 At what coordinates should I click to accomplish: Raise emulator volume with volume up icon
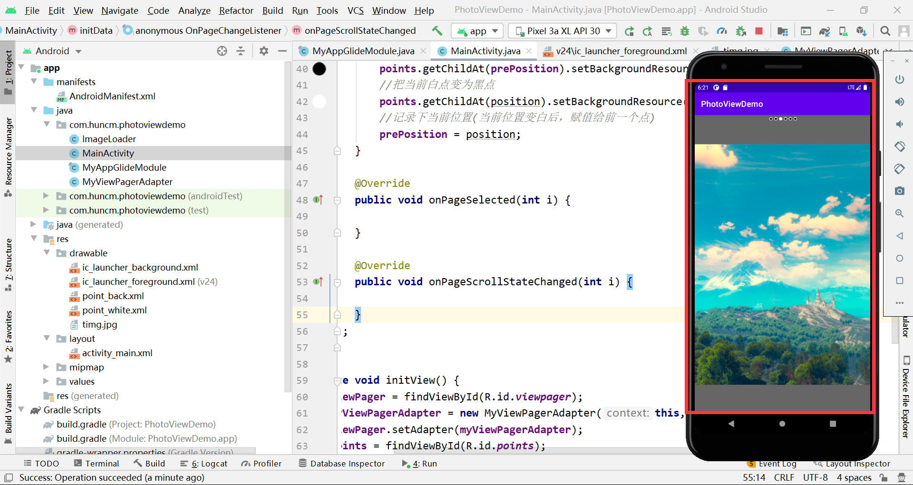[899, 102]
